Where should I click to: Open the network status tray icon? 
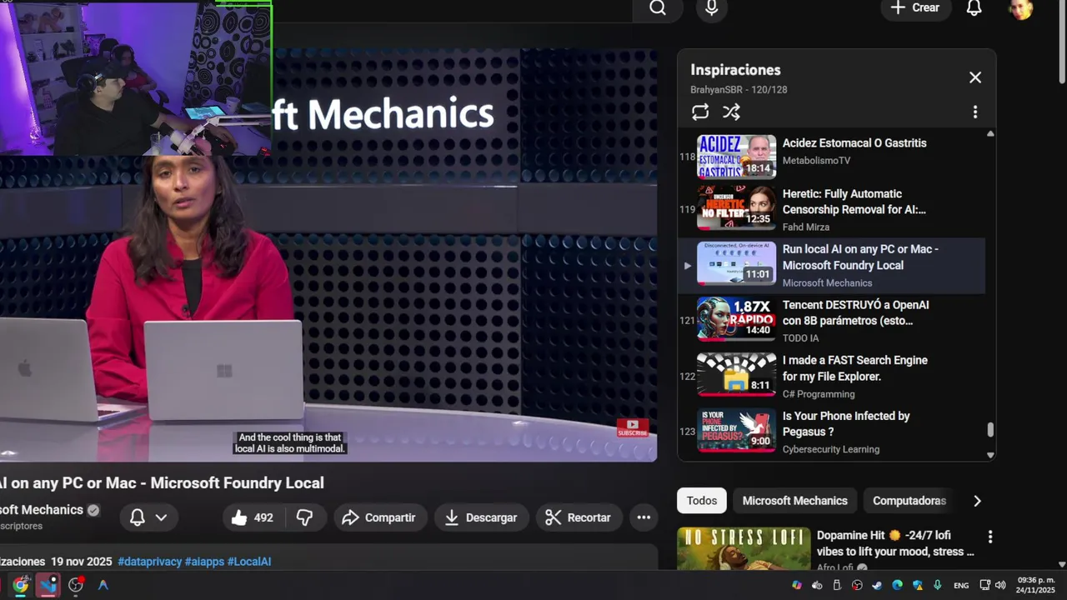985,585
